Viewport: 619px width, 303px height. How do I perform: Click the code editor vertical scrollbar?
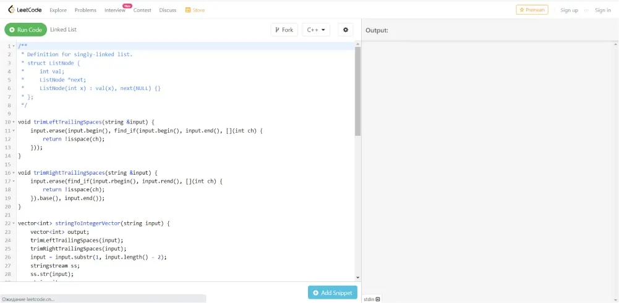pos(357,91)
